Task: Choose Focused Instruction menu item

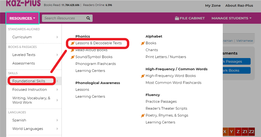Action: pos(29,90)
